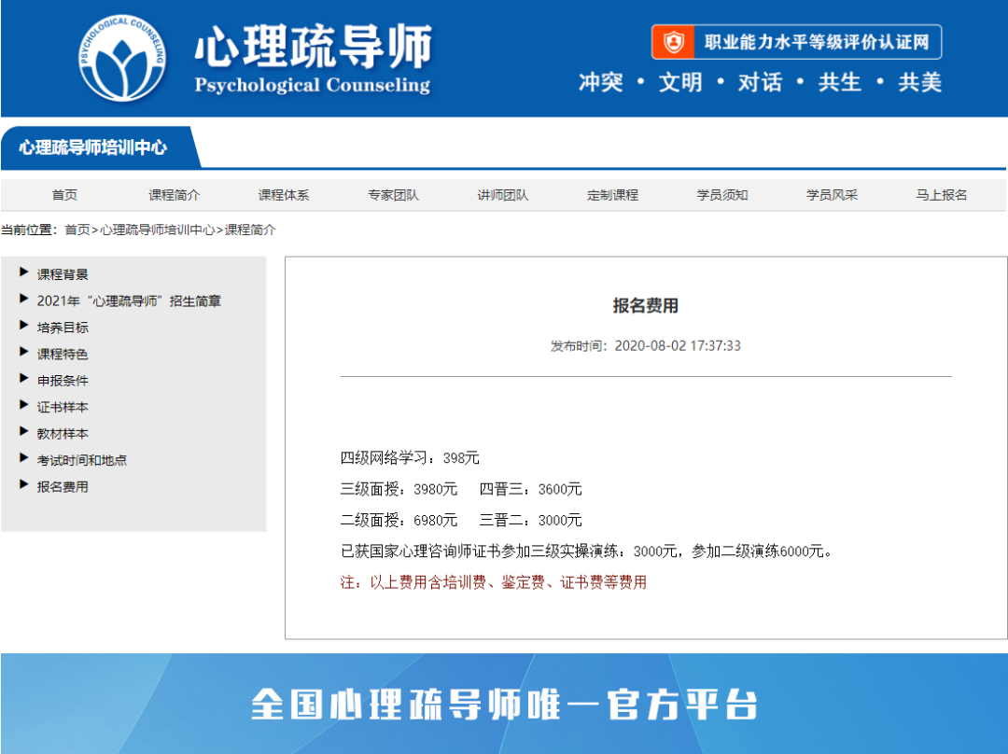Click text 三级面授：3980元
The height and width of the screenshot is (754, 1008).
click(399, 489)
